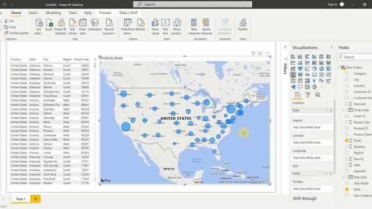Check the Sales field checkbox
This screenshot has width=372, height=209.
[x=347, y=165]
